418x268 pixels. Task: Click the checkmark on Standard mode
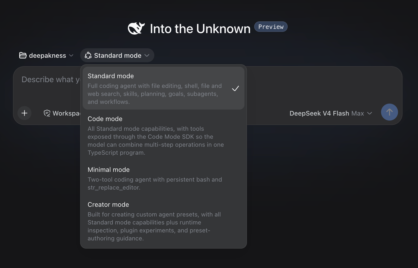pos(235,89)
